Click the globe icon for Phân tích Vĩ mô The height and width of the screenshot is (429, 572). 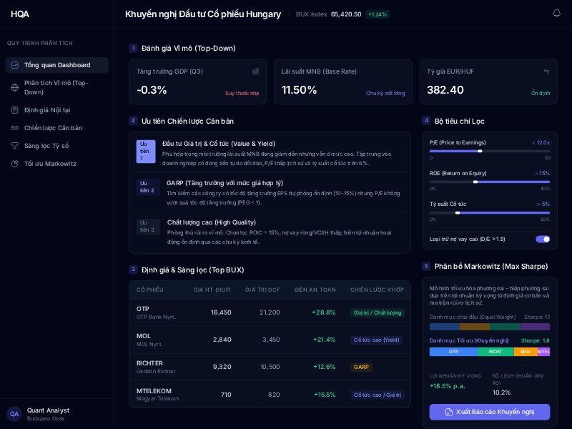[16, 87]
